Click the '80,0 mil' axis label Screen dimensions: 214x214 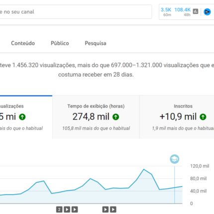point(199,179)
